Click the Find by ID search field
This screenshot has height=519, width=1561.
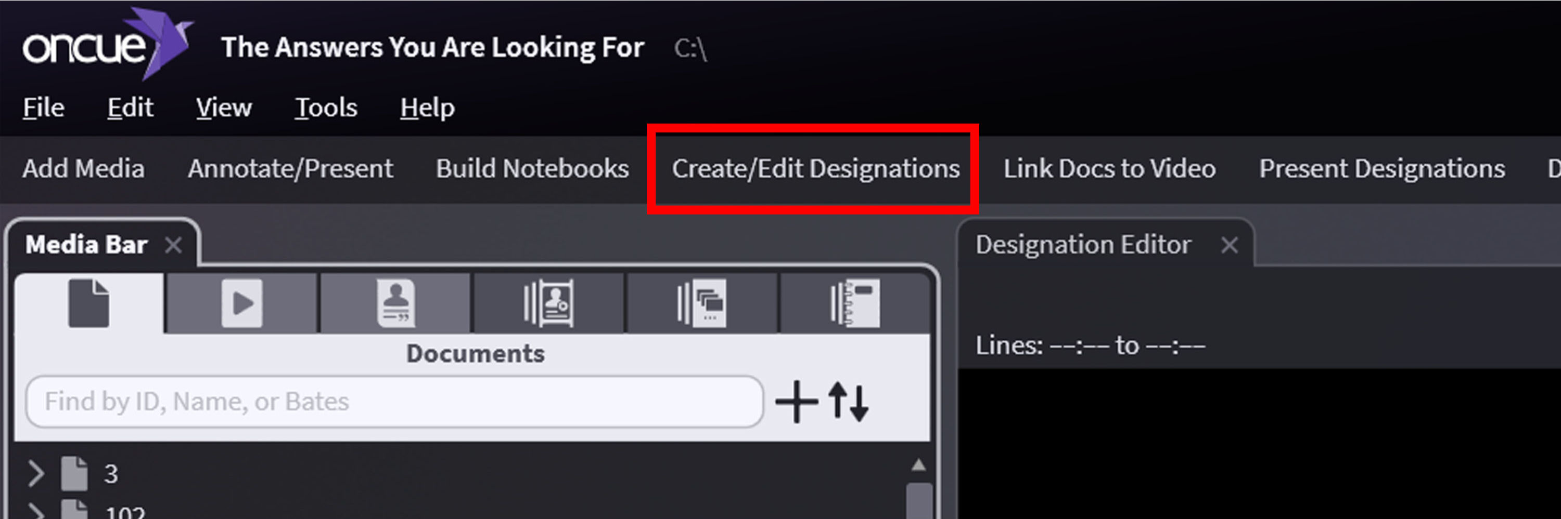coord(394,402)
